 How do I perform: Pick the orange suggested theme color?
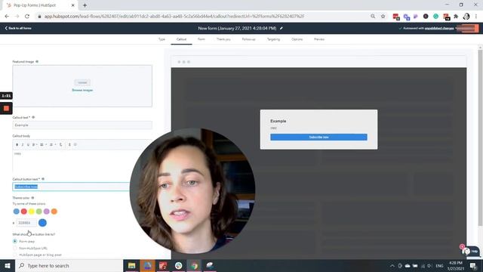(54, 212)
